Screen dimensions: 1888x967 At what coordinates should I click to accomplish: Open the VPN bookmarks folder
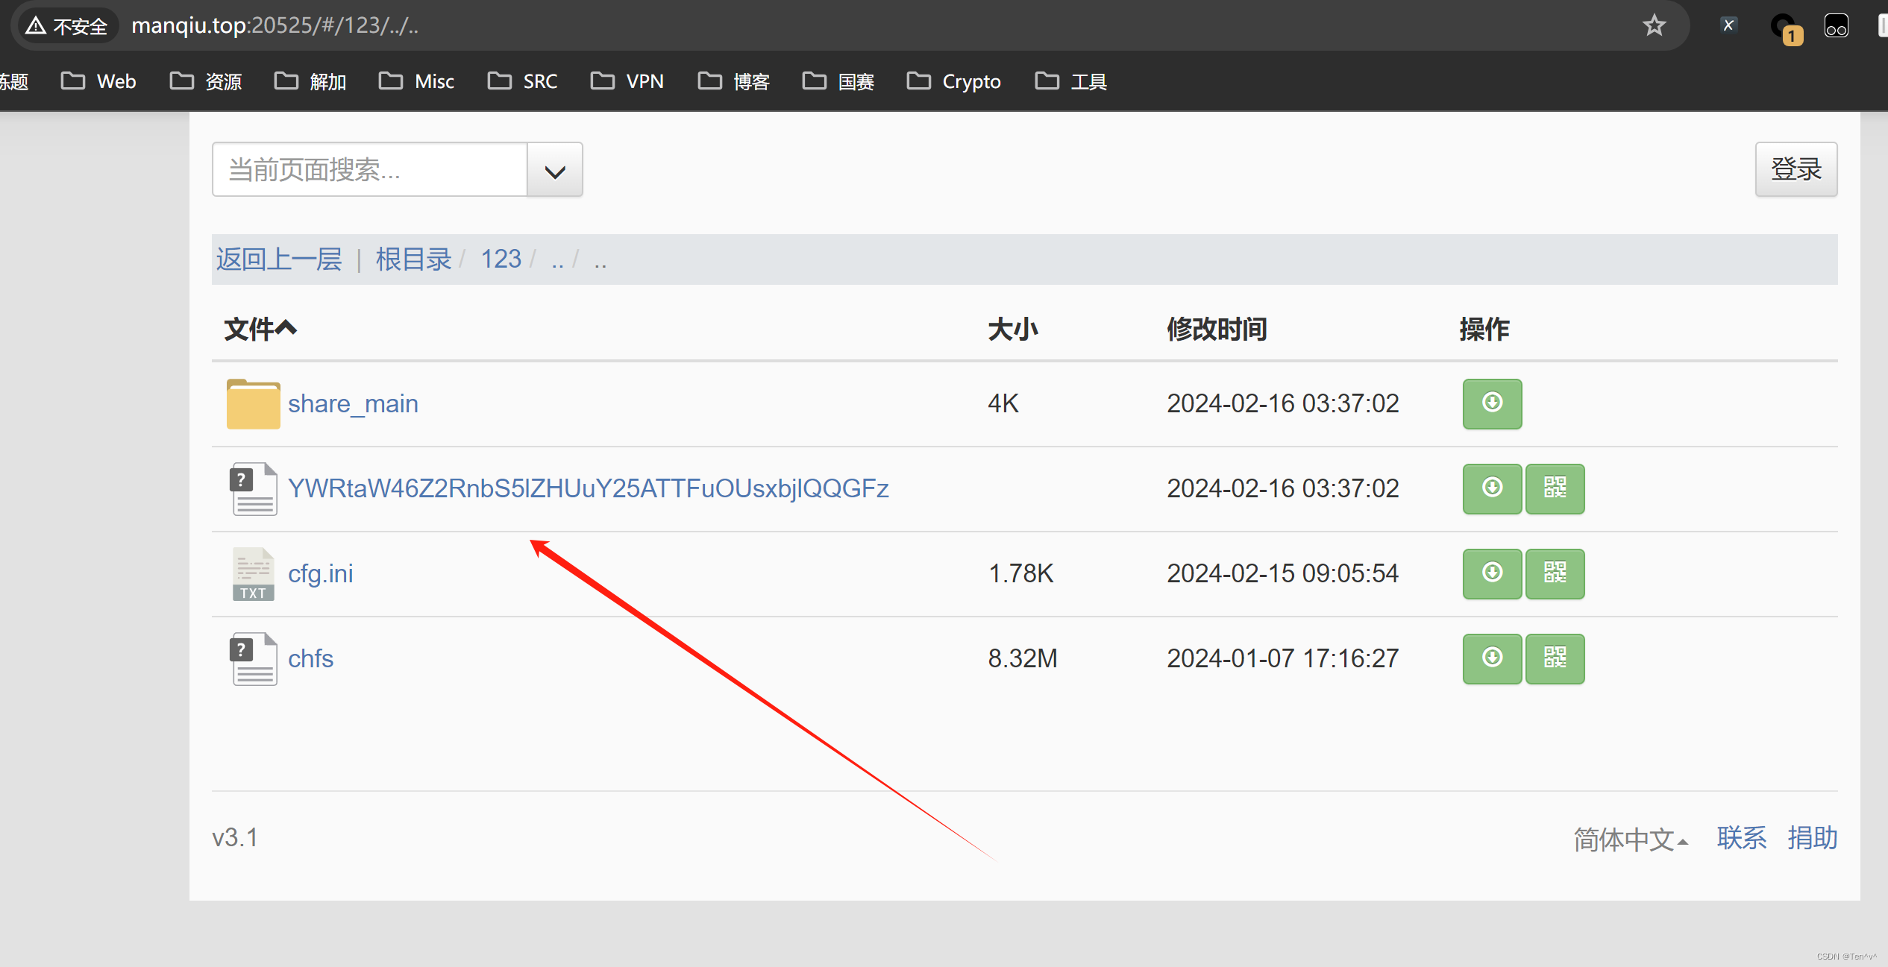click(627, 81)
